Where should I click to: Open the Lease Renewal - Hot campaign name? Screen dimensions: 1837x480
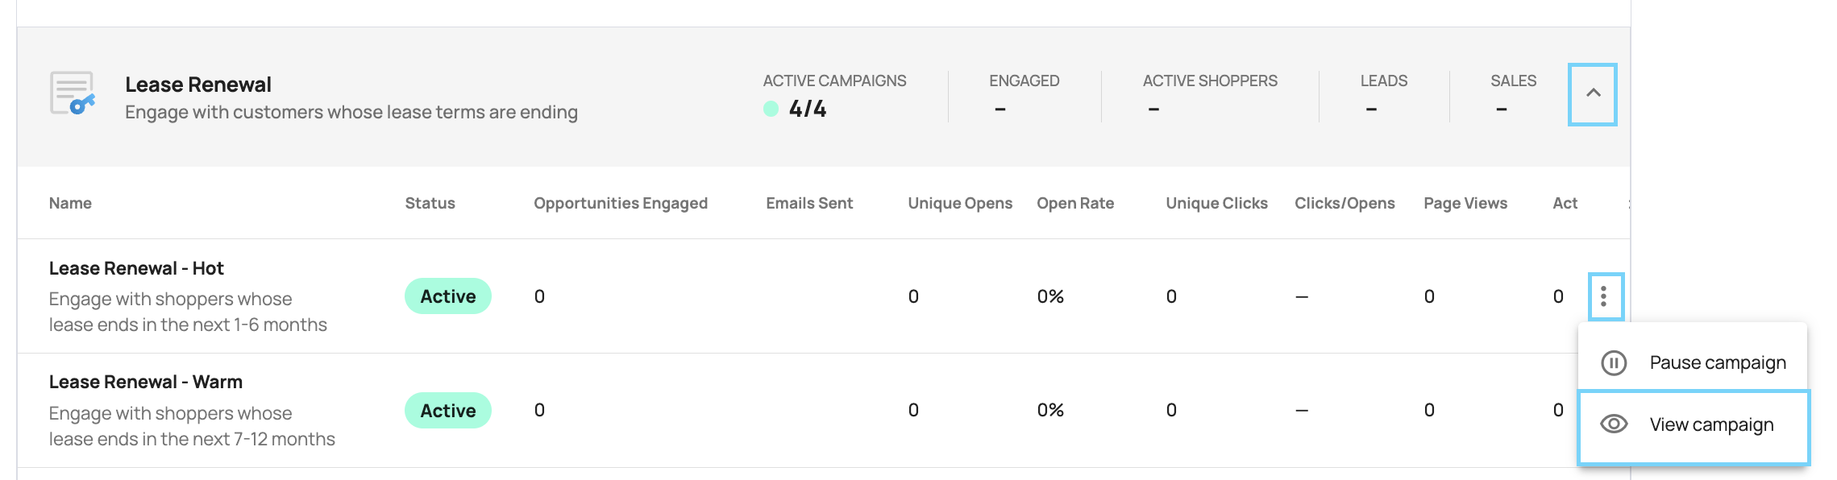[x=136, y=268]
